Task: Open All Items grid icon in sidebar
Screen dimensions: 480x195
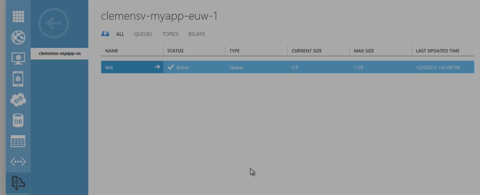Action: 18,16
